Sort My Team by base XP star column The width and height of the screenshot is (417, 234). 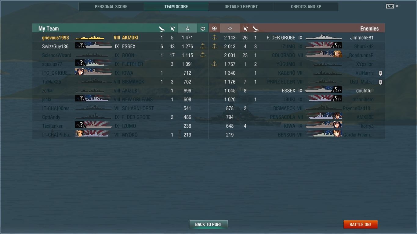coord(187,28)
